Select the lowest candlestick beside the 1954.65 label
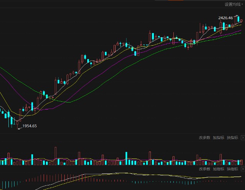This screenshot has height=190, width=245. [17, 124]
